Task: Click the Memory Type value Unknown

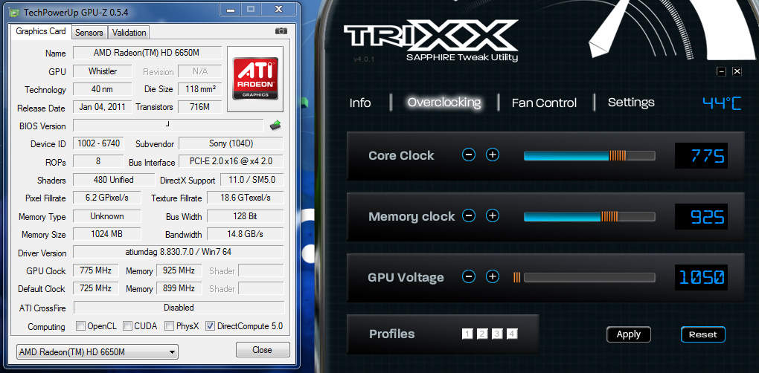Action: point(107,216)
